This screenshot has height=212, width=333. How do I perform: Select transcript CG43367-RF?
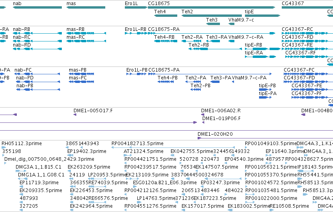tap(309, 57)
